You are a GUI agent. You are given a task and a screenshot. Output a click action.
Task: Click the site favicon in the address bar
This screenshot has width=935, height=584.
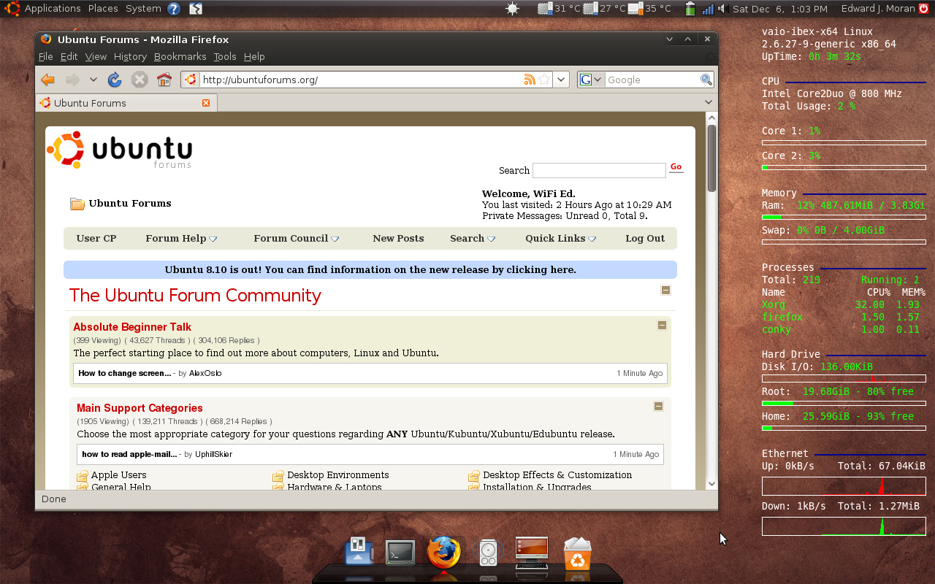(x=190, y=80)
